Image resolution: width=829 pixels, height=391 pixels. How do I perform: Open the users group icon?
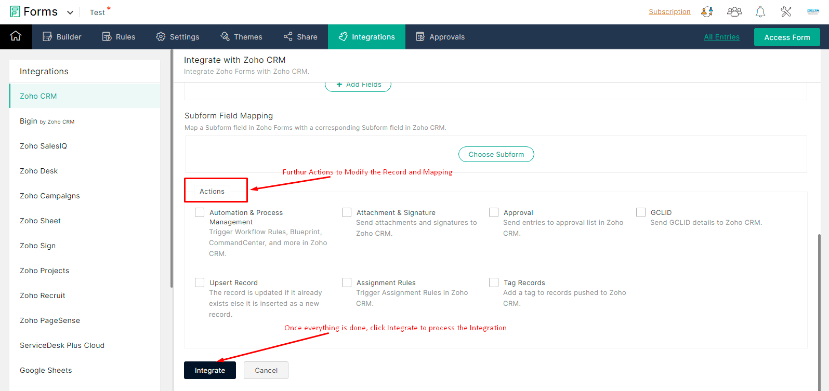[x=734, y=11]
